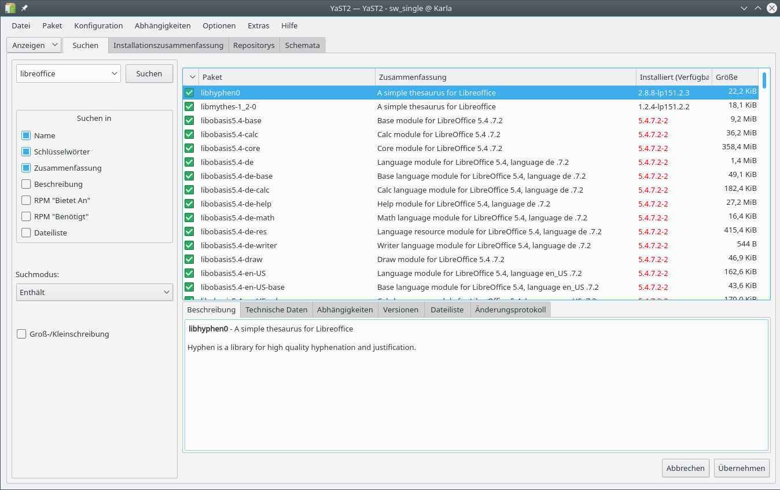Sort by the Paket column header
Image resolution: width=780 pixels, height=490 pixels.
point(287,77)
